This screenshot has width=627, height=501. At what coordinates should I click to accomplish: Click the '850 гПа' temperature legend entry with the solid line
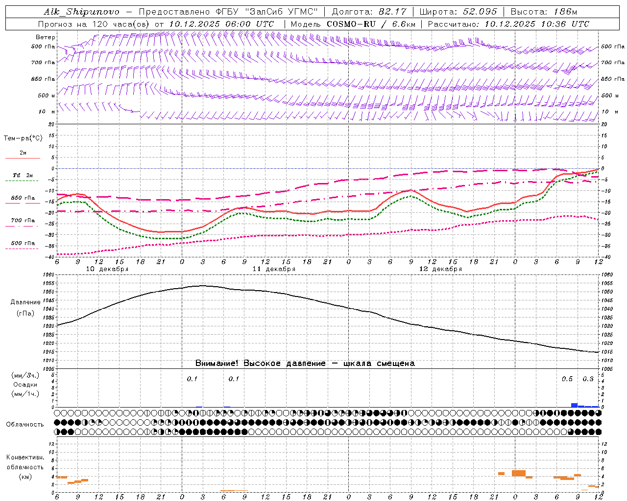pos(23,198)
